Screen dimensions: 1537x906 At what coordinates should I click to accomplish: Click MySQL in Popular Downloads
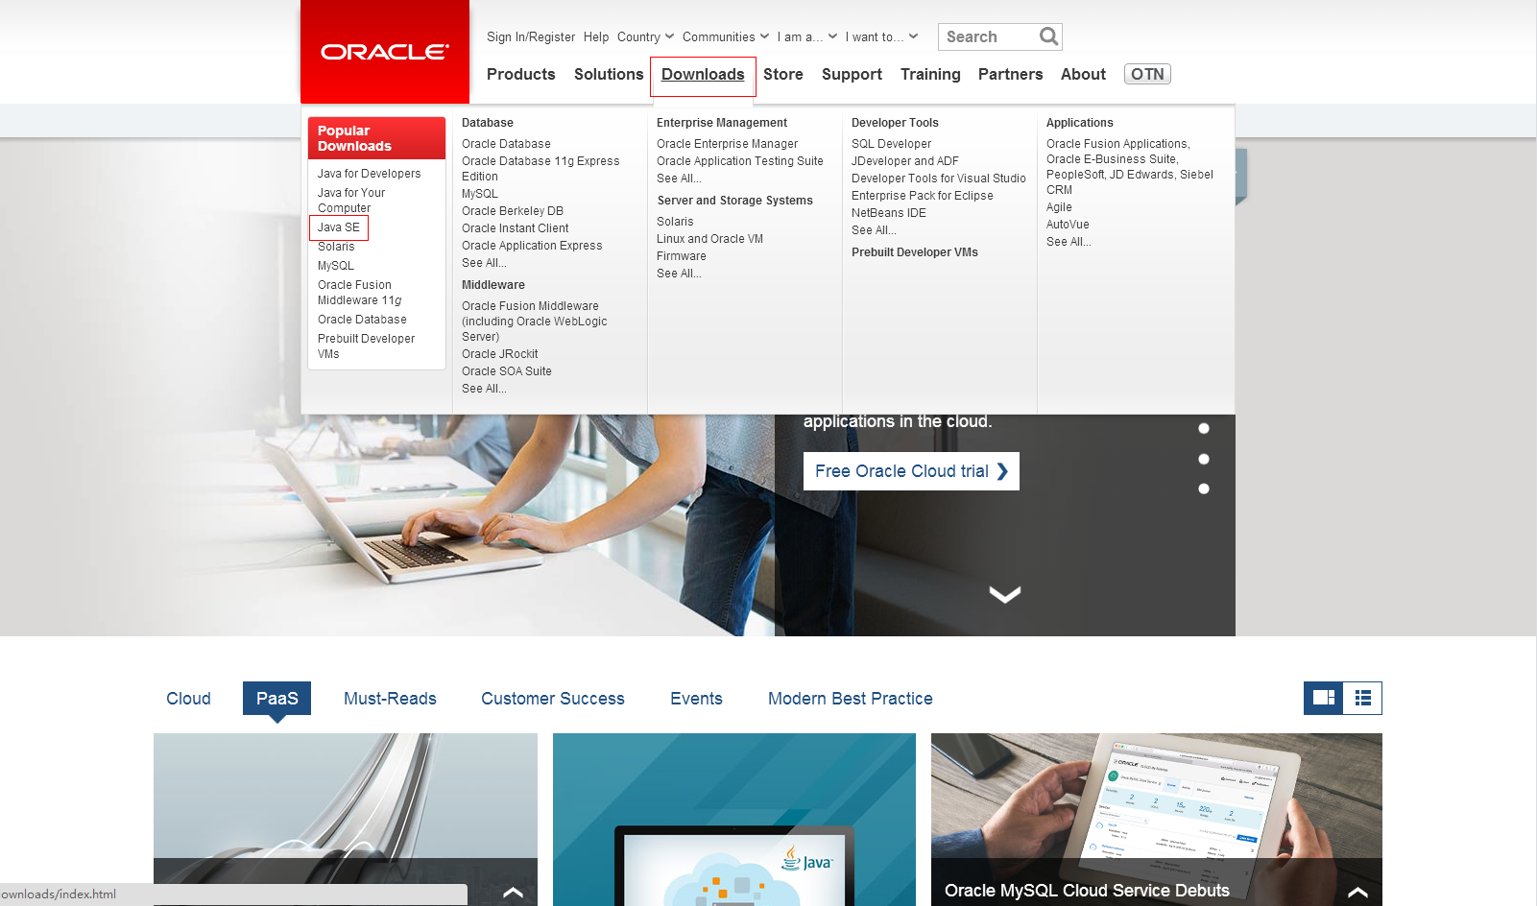[336, 266]
